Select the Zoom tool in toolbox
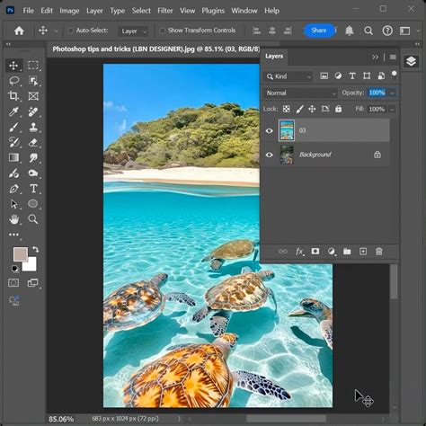This screenshot has height=426, width=426. click(x=33, y=219)
